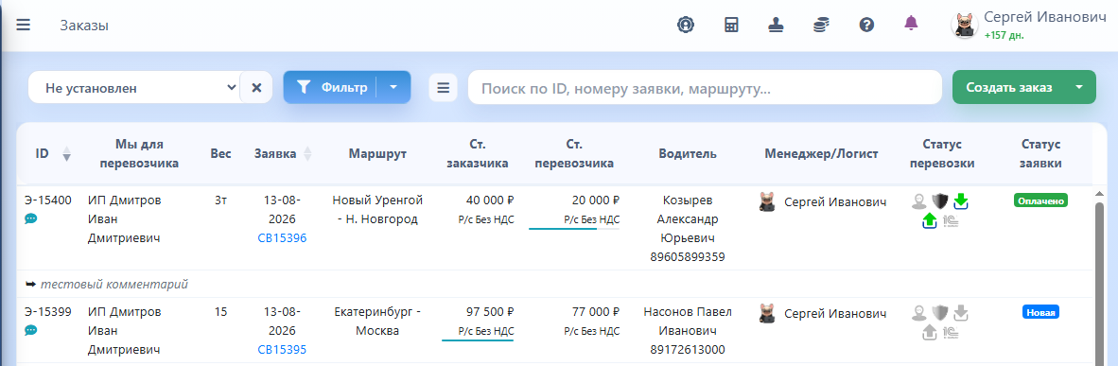
Task: Click the тестовый комментарий note
Action: pyautogui.click(x=114, y=284)
